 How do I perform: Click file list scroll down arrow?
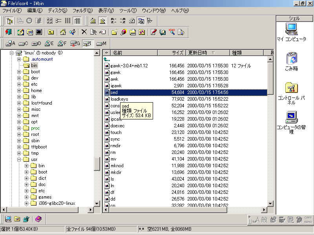click(x=270, y=204)
